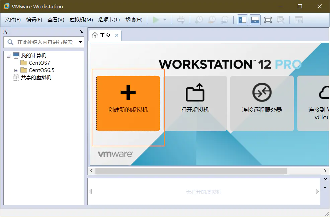Screen dimensions: 330x217
Task: Open the search filter dropdown arrow
Action: click(x=80, y=42)
